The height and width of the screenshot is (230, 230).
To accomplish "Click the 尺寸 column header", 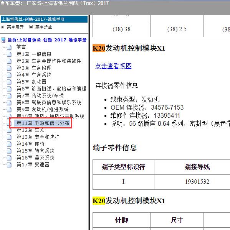I will [x=177, y=220].
